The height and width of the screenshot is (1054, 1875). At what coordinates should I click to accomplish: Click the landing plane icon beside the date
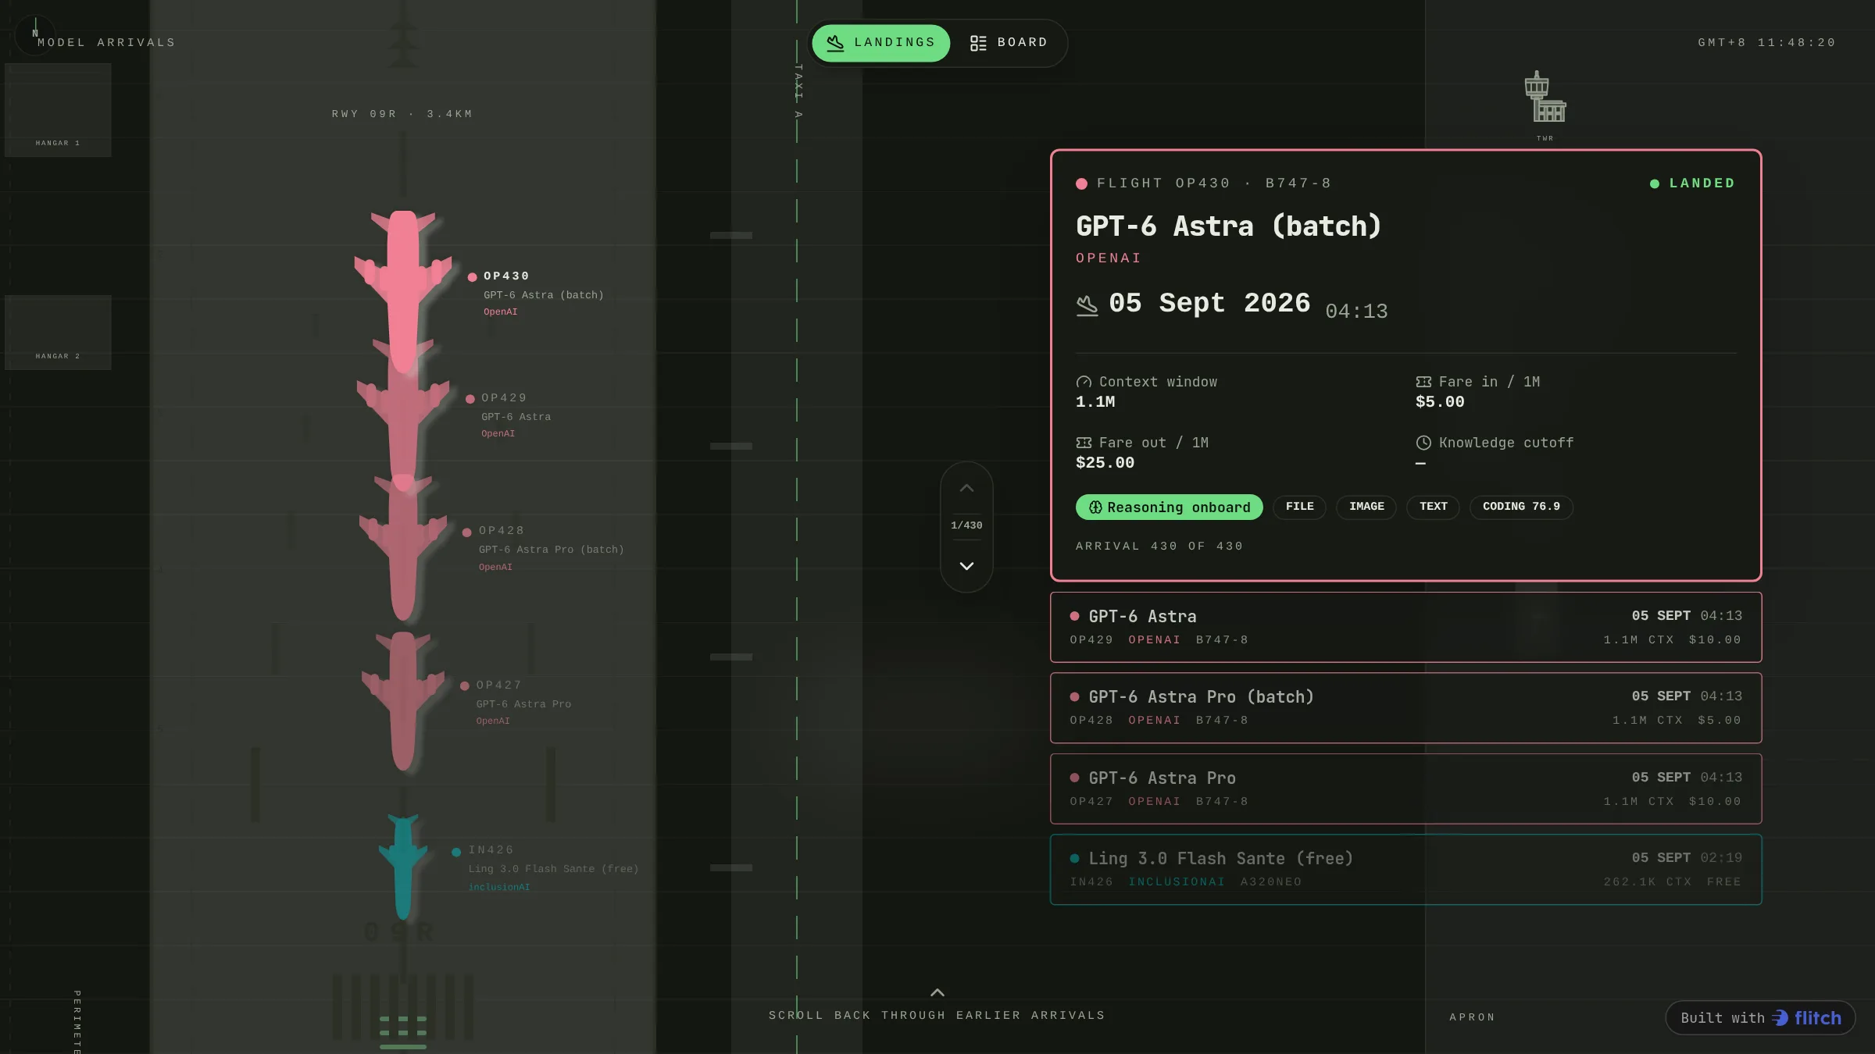1087,305
